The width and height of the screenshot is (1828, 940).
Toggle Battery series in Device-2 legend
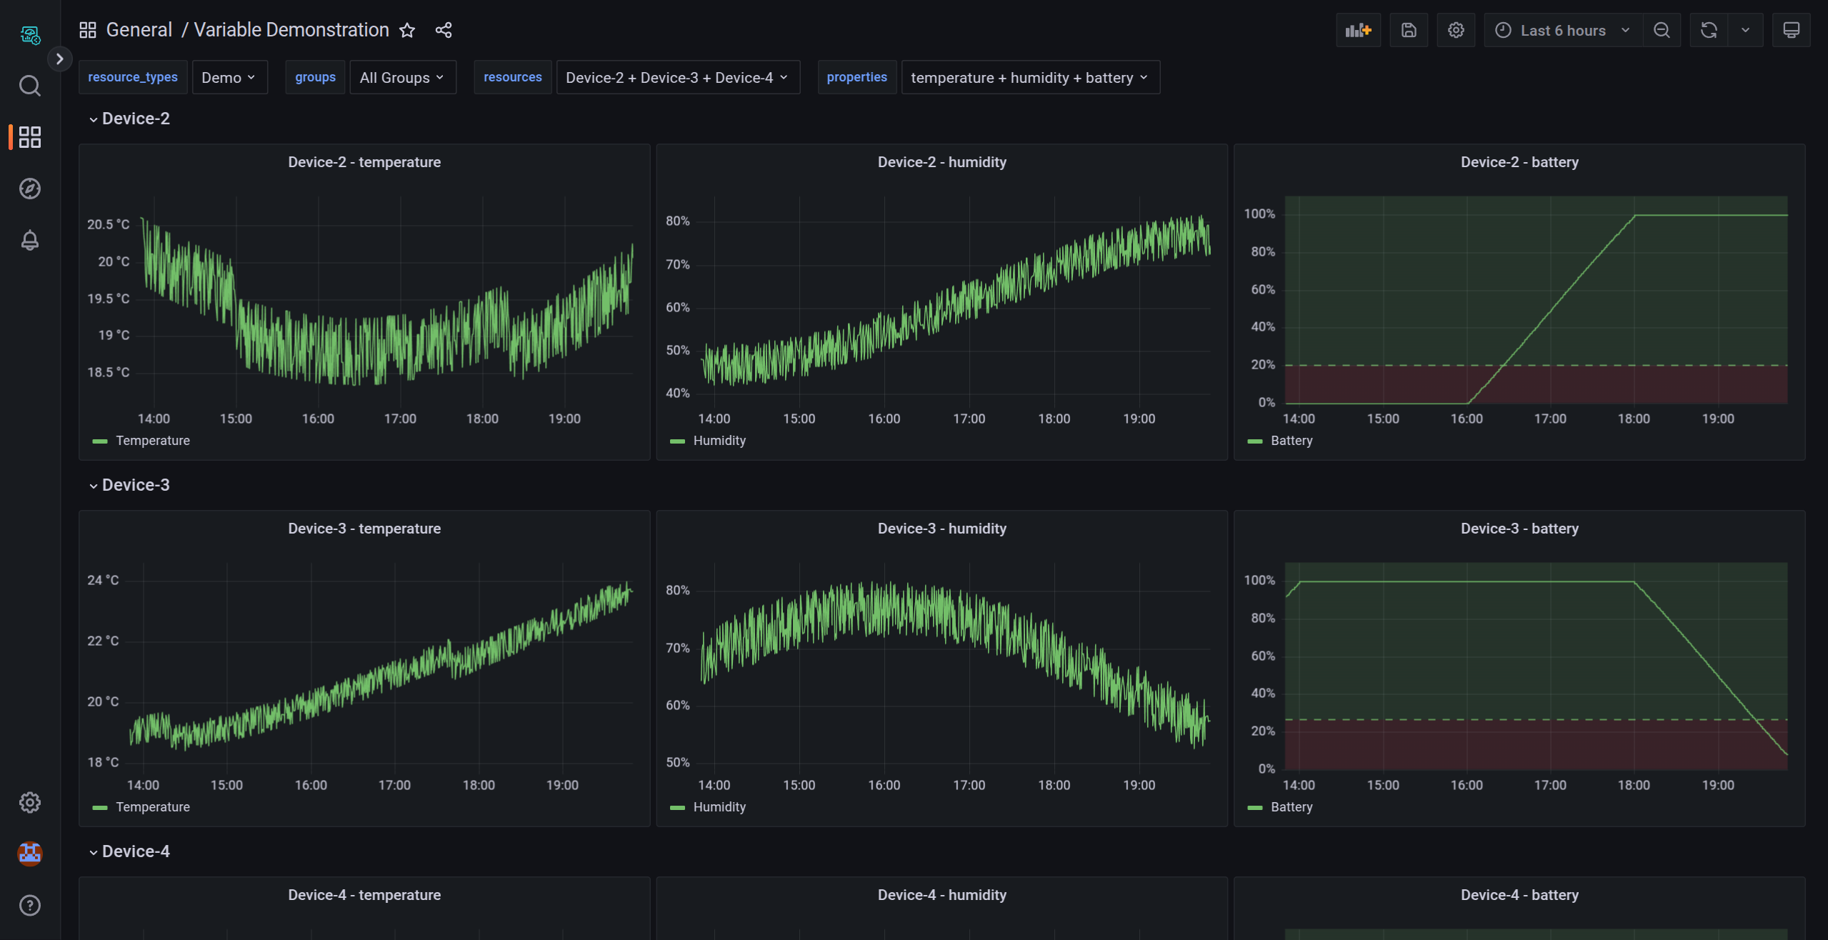(1291, 441)
